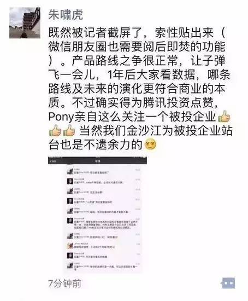Tap the dark header bar of the attached screenshot

(x=97, y=161)
